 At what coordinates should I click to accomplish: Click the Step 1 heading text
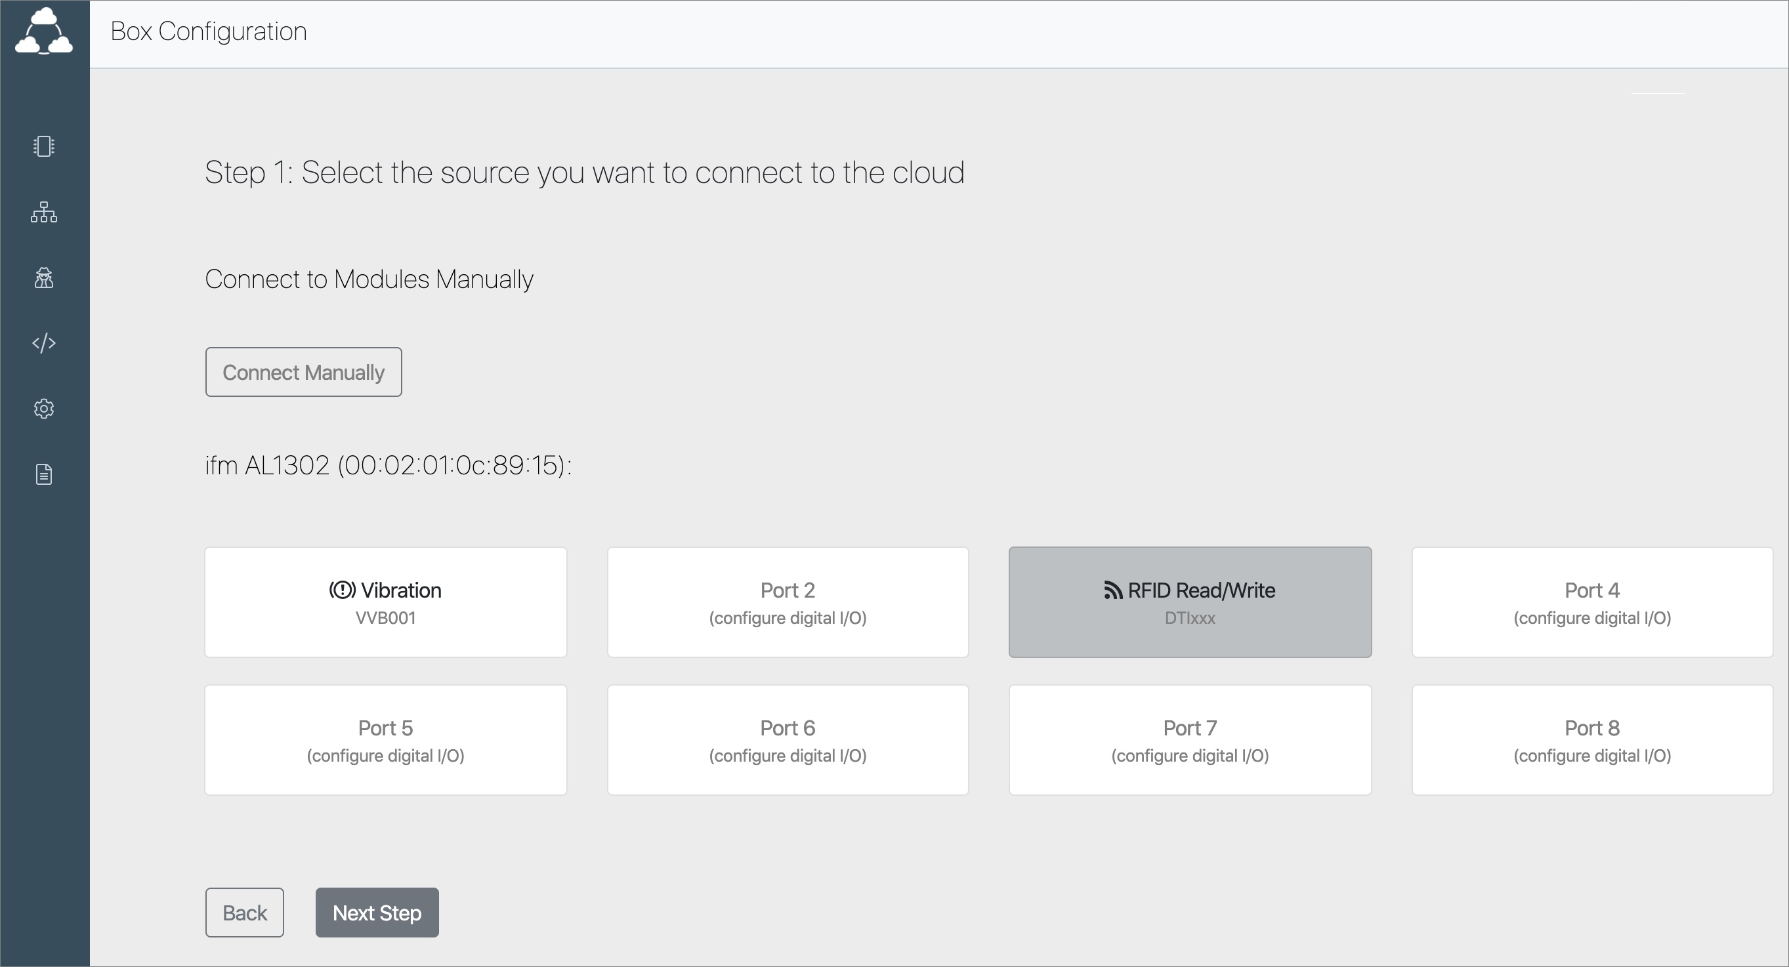[x=584, y=173]
